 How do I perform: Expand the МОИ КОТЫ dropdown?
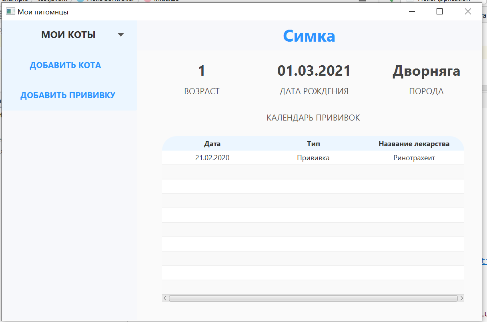tap(120, 35)
